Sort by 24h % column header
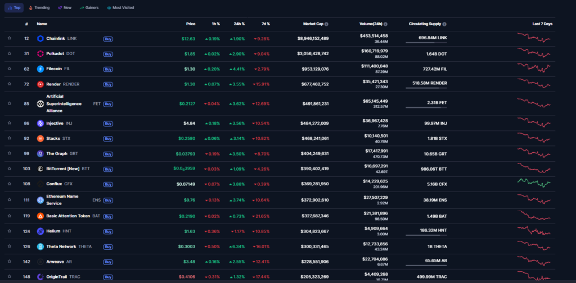 tap(240, 24)
